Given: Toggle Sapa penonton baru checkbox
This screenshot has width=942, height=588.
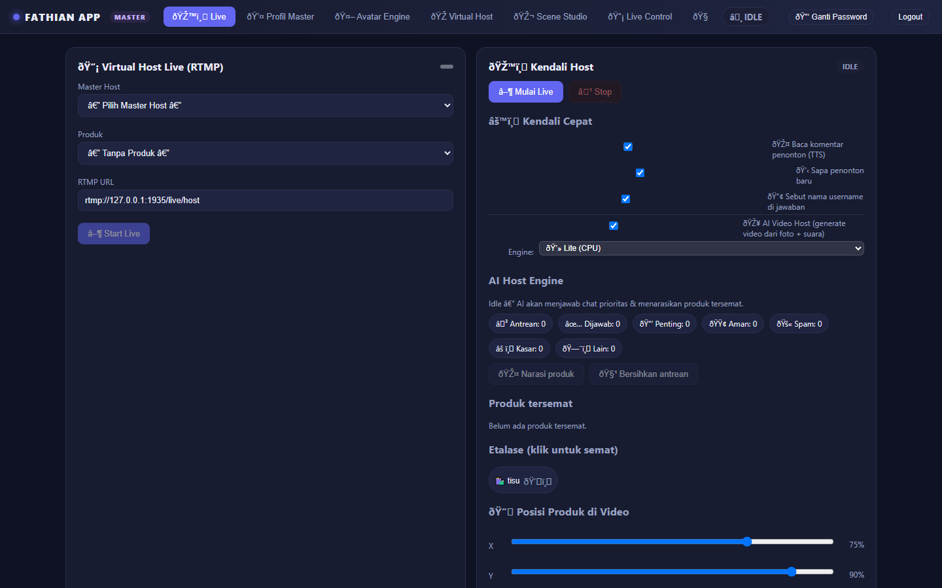Looking at the screenshot, I should click(x=640, y=172).
